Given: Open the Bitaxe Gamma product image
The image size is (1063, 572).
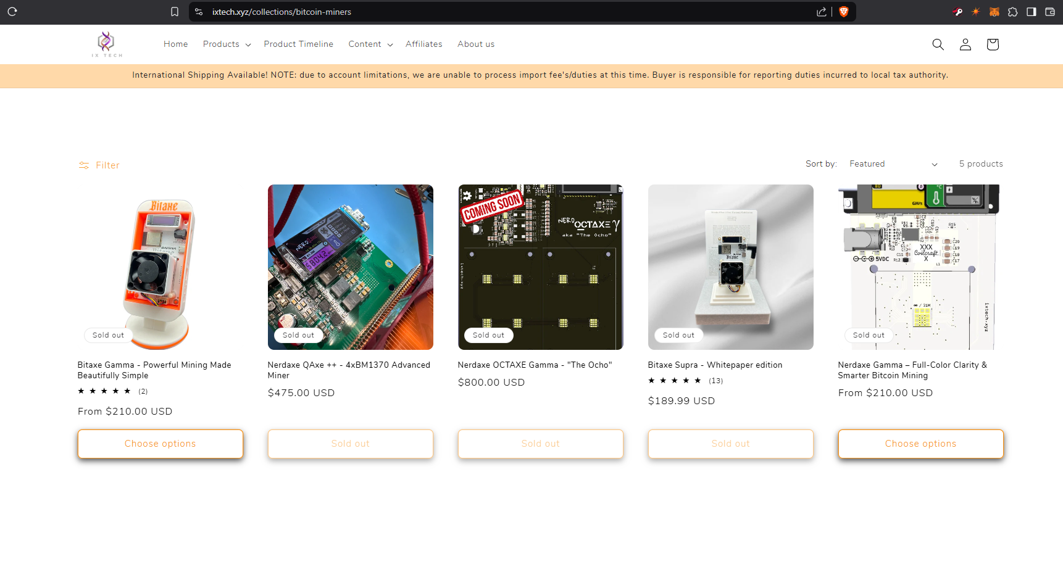Looking at the screenshot, I should pyautogui.click(x=160, y=267).
